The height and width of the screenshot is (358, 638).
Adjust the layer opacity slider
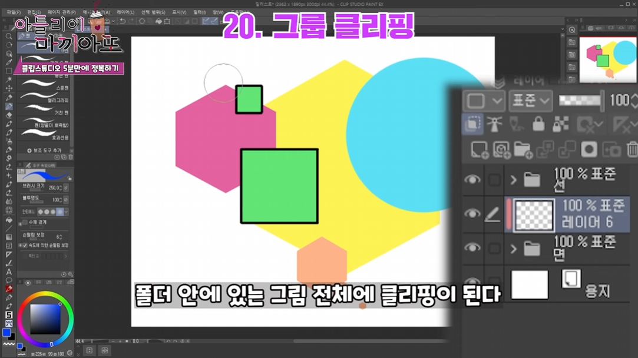click(581, 101)
